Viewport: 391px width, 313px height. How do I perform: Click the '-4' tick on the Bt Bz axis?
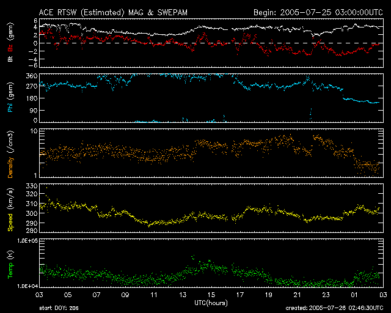pos(34,59)
